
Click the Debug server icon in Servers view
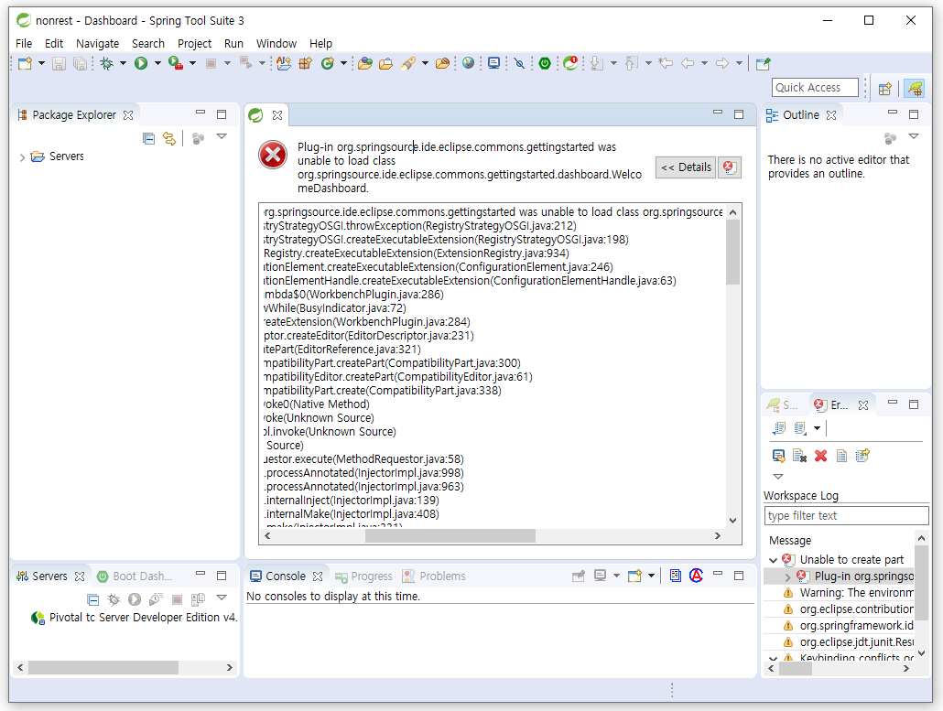coord(114,599)
